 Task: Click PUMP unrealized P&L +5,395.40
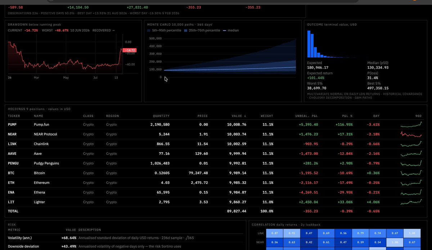click(x=309, y=124)
